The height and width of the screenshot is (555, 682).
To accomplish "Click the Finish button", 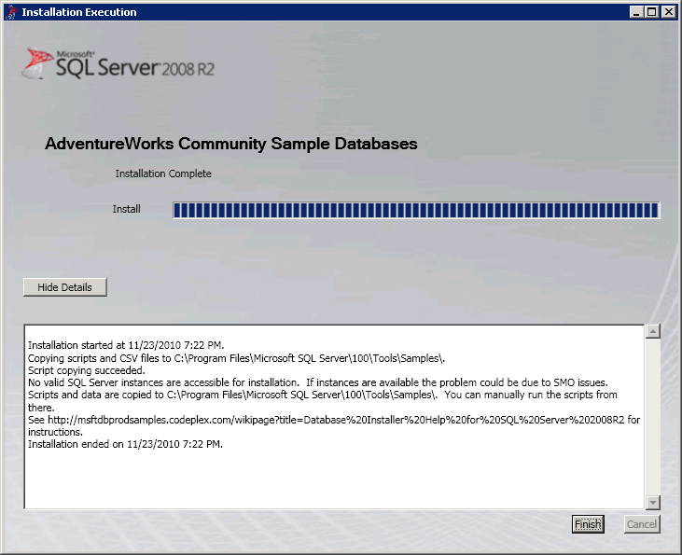I will (x=588, y=524).
